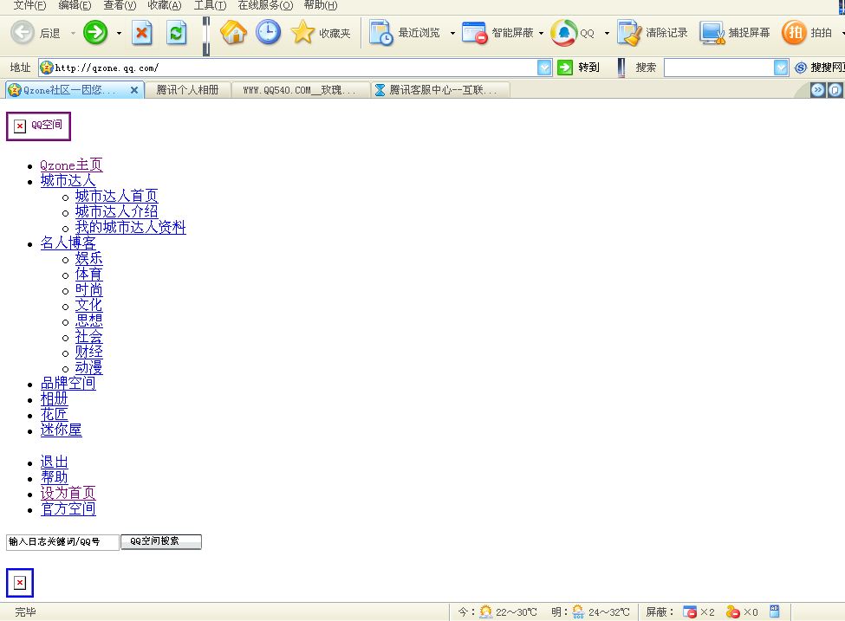This screenshot has width=845, height=621.
Task: Open the 在线服务(O) menu
Action: [x=265, y=5]
